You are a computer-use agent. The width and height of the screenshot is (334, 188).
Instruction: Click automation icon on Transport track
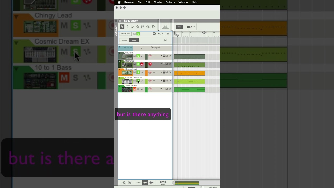[142, 48]
